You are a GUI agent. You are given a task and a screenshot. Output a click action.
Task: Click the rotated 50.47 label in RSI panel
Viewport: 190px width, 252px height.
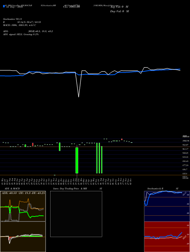click(185, 237)
